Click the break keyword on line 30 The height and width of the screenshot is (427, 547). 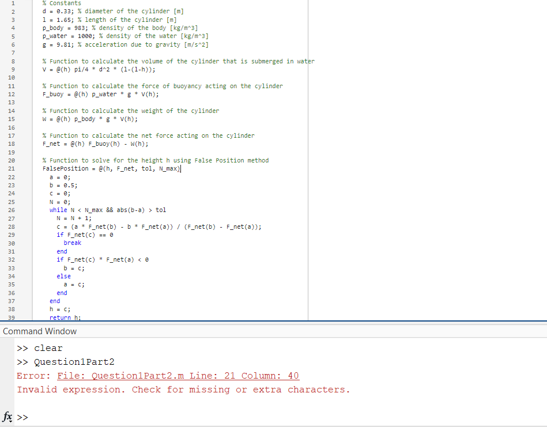[x=72, y=243]
